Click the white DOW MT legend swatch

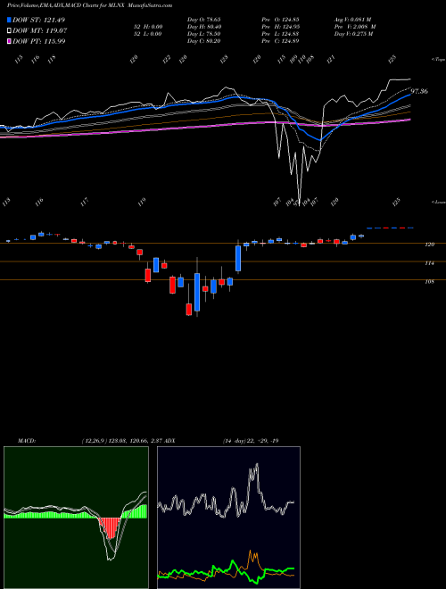[x=9, y=30]
